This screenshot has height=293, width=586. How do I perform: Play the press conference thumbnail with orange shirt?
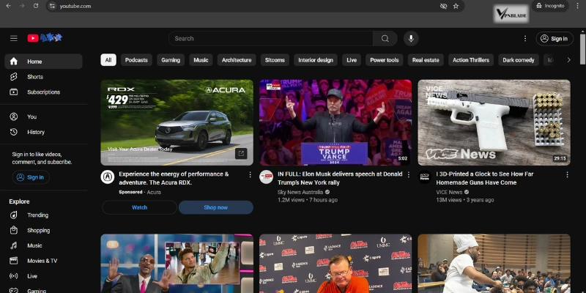(335, 264)
